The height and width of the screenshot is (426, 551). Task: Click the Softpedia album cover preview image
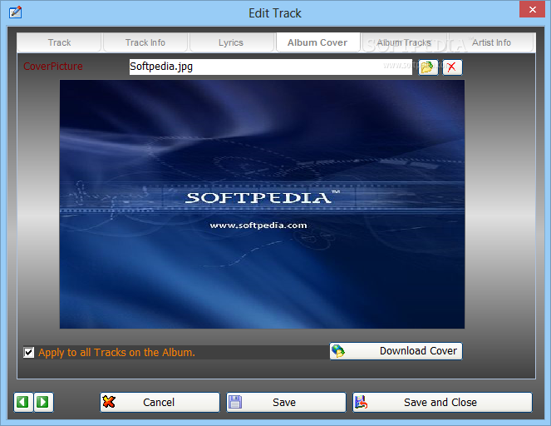coord(262,205)
